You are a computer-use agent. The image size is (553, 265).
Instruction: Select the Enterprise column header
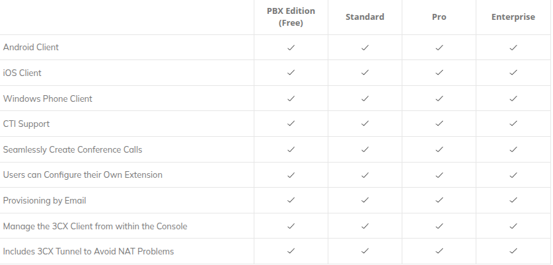click(x=513, y=17)
